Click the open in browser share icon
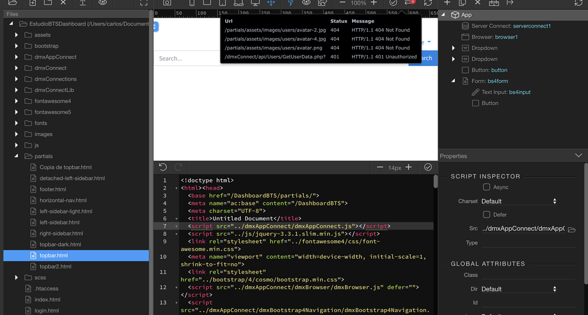The width and height of the screenshot is (588, 315). pyautogui.click(x=323, y=2)
